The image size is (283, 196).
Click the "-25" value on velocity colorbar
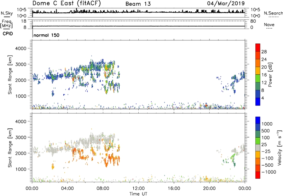pyautogui.click(x=266, y=151)
